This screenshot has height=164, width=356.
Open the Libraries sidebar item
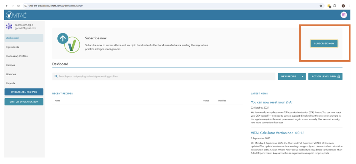coord(11,74)
